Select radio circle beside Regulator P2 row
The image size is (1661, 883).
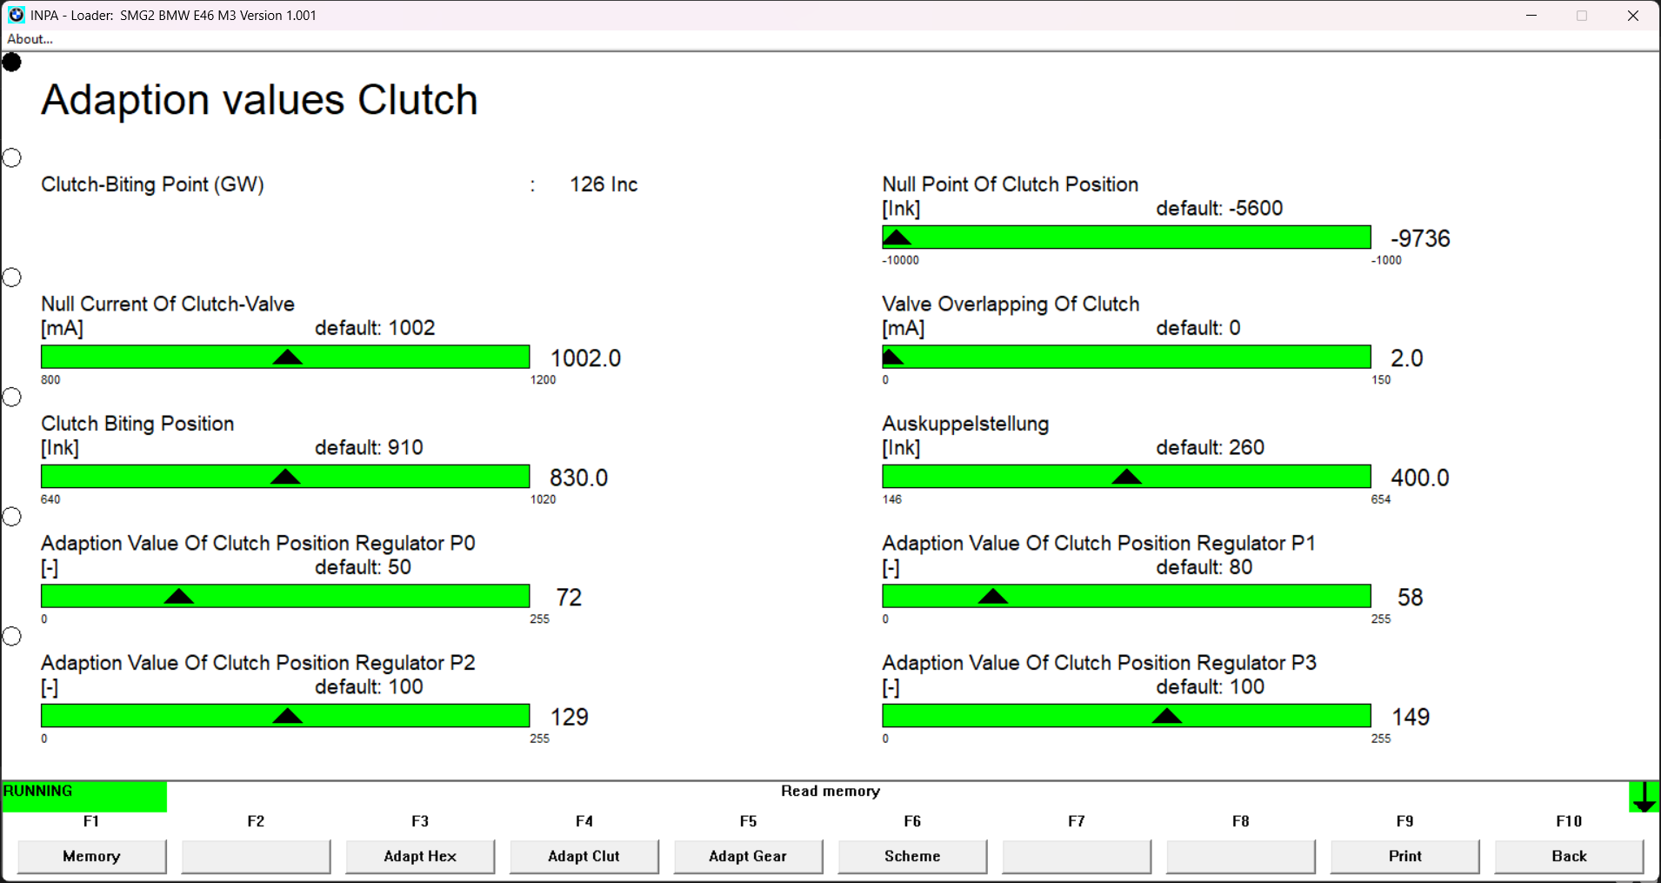pyautogui.click(x=11, y=636)
